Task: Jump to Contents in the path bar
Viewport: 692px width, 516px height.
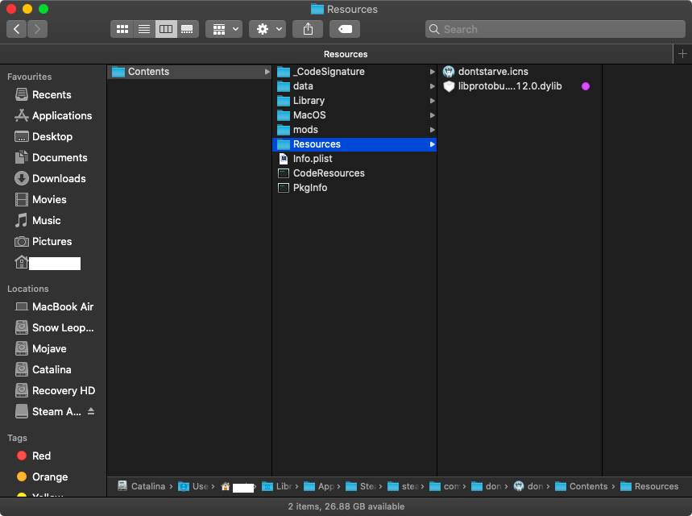Action: (582, 486)
